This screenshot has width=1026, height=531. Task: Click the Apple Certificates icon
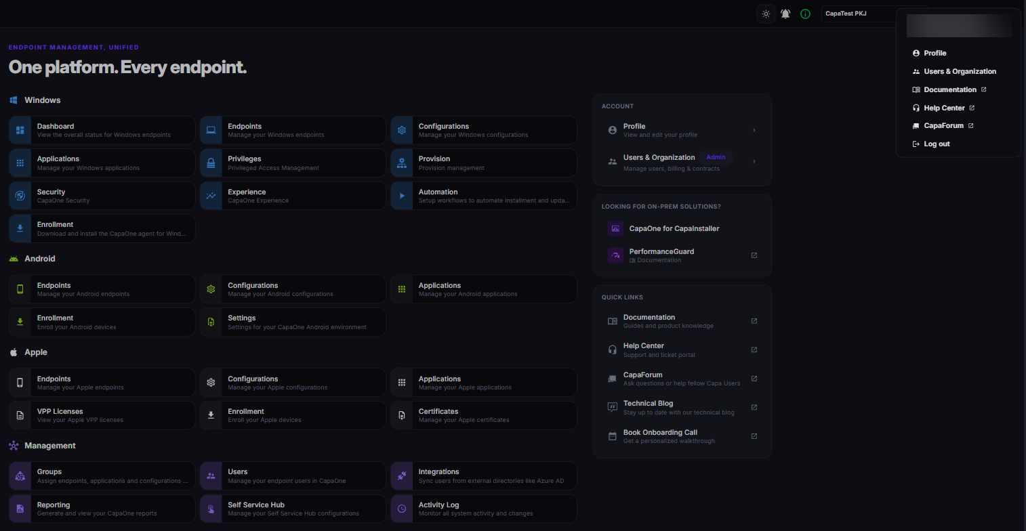(x=402, y=415)
